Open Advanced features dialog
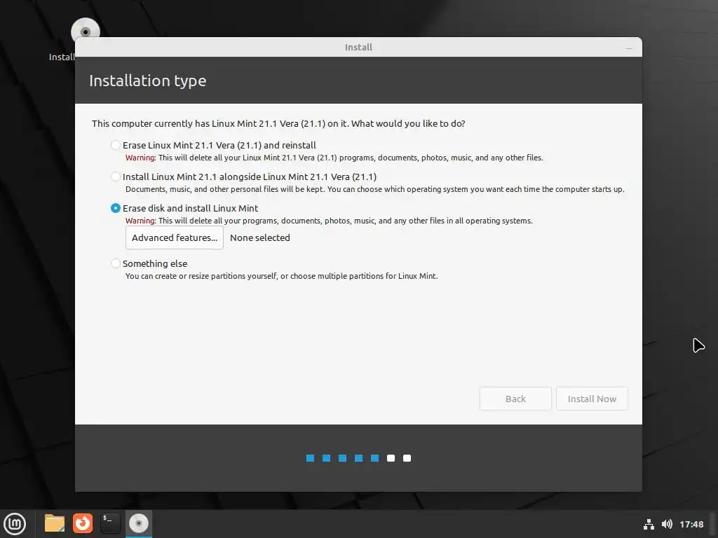The width and height of the screenshot is (718, 538). pyautogui.click(x=175, y=237)
